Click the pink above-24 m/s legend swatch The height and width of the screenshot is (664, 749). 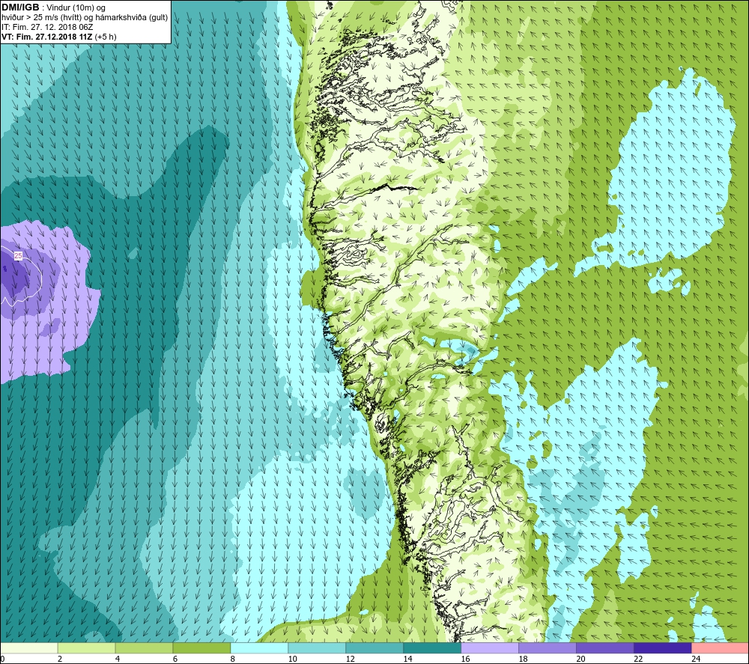tap(721, 648)
